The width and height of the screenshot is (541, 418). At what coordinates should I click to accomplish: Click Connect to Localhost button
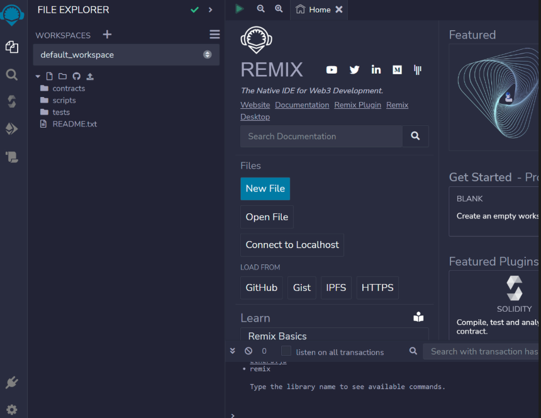point(293,245)
